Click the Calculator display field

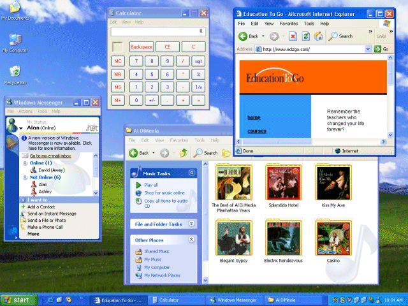pyautogui.click(x=158, y=31)
